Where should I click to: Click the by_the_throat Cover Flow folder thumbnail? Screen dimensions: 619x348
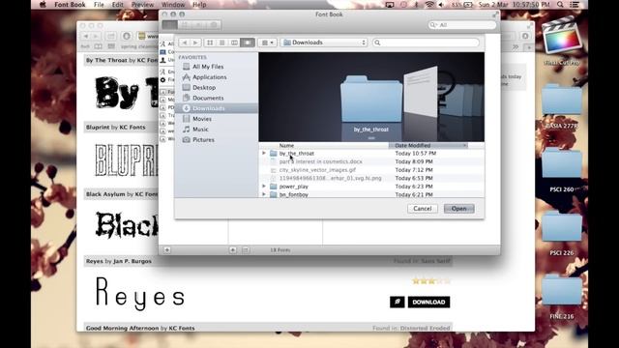pos(371,99)
